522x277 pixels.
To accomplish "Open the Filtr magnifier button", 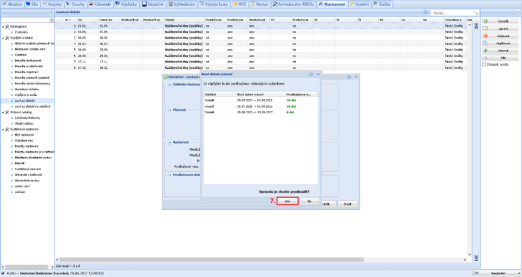I will [486, 57].
